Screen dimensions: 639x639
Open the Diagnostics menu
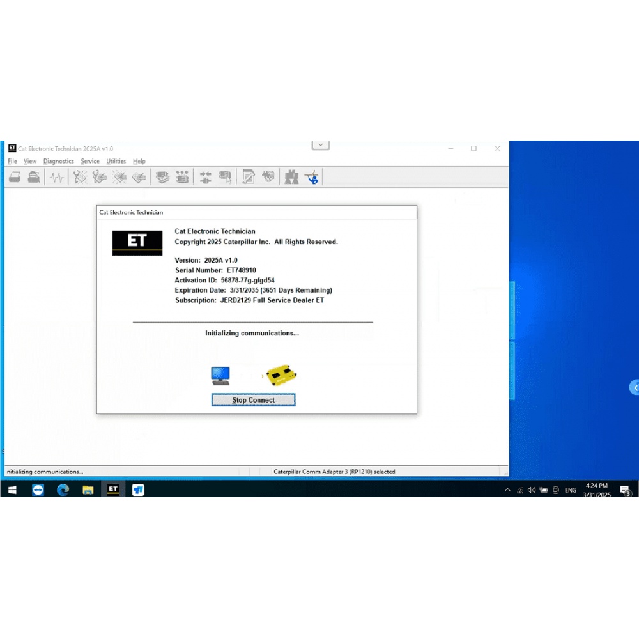(x=58, y=161)
